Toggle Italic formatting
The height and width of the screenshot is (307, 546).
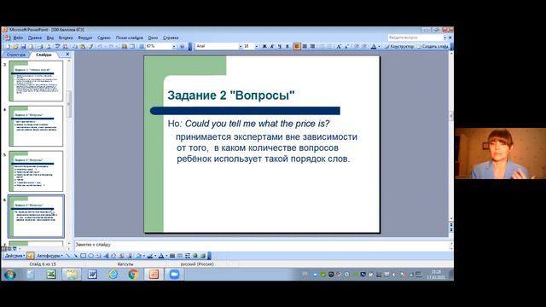click(272, 46)
